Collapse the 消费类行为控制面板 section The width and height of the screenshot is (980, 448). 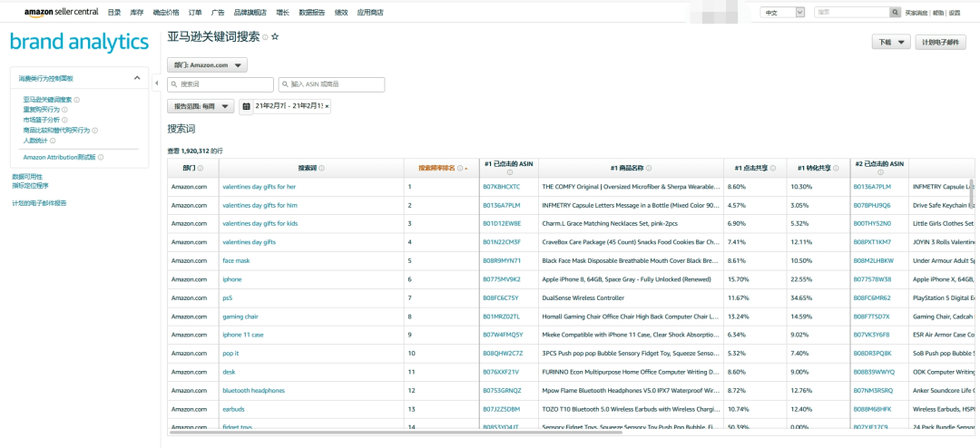pyautogui.click(x=137, y=79)
